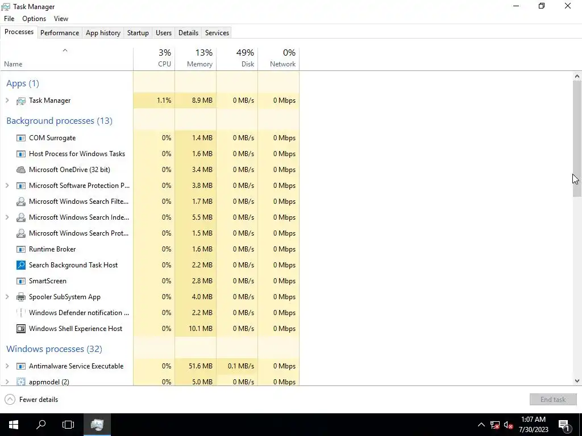Sort processes by Network column

(278, 58)
